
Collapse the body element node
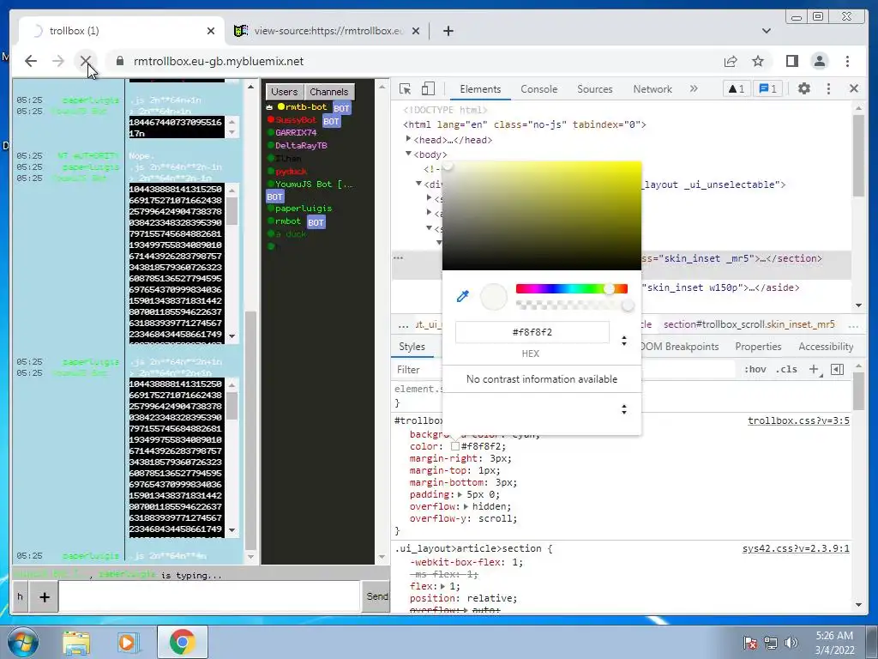click(407, 154)
